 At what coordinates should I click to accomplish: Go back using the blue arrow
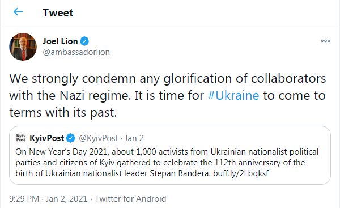(x=18, y=12)
